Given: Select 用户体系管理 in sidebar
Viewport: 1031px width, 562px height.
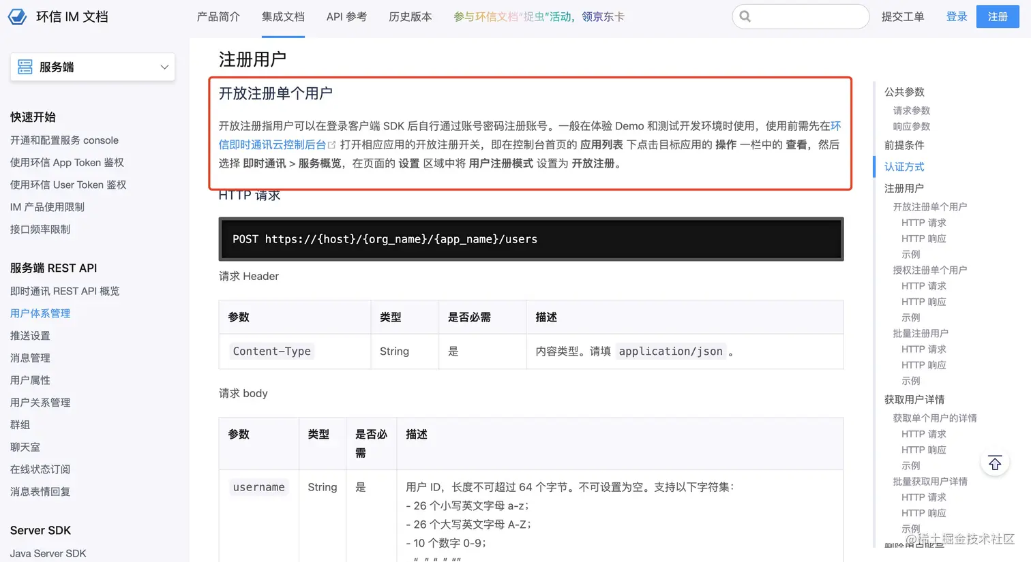Looking at the screenshot, I should 40,313.
